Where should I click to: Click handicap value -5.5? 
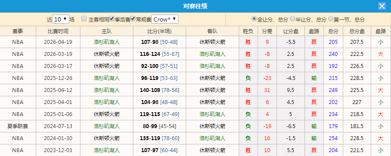(x=290, y=42)
